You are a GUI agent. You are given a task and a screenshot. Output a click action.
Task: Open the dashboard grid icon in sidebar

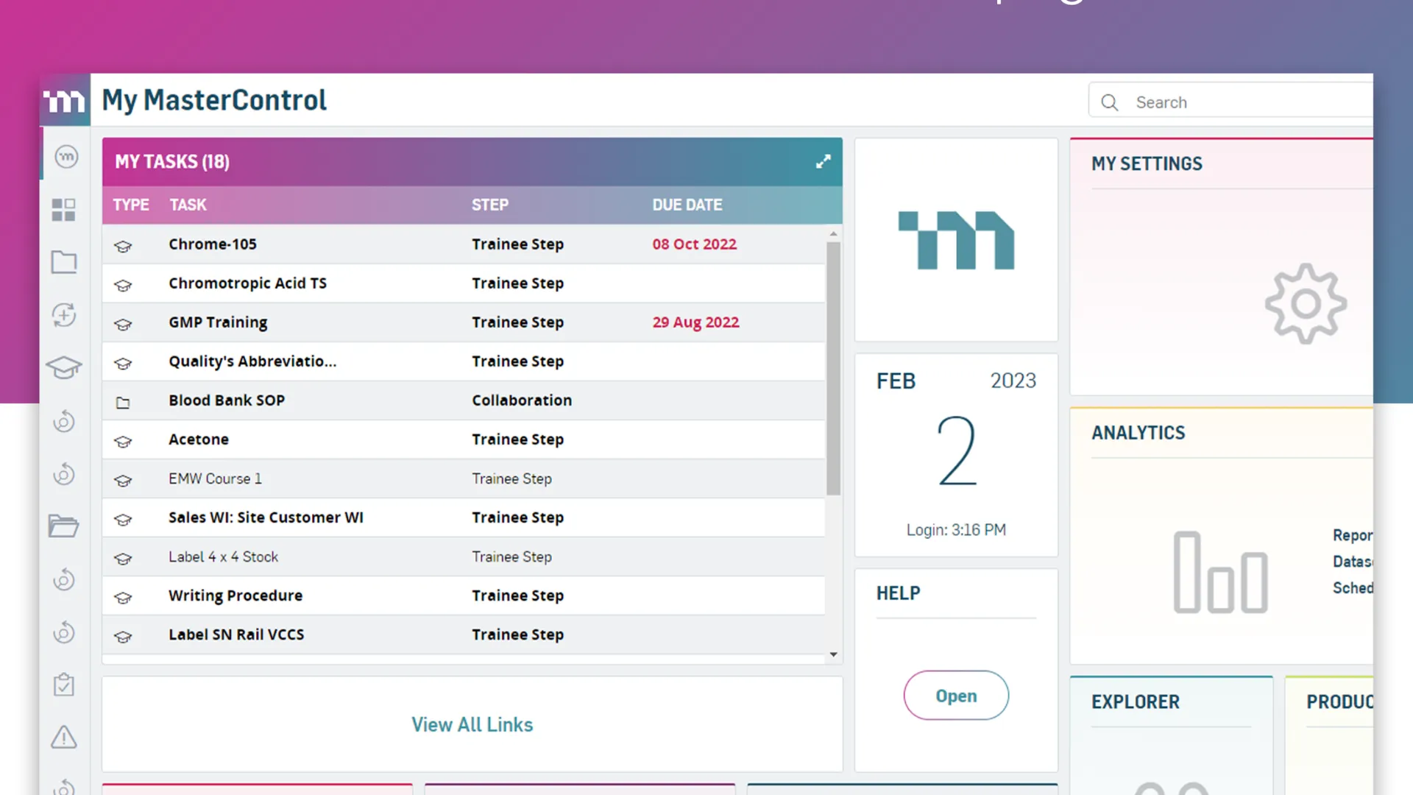[64, 210]
